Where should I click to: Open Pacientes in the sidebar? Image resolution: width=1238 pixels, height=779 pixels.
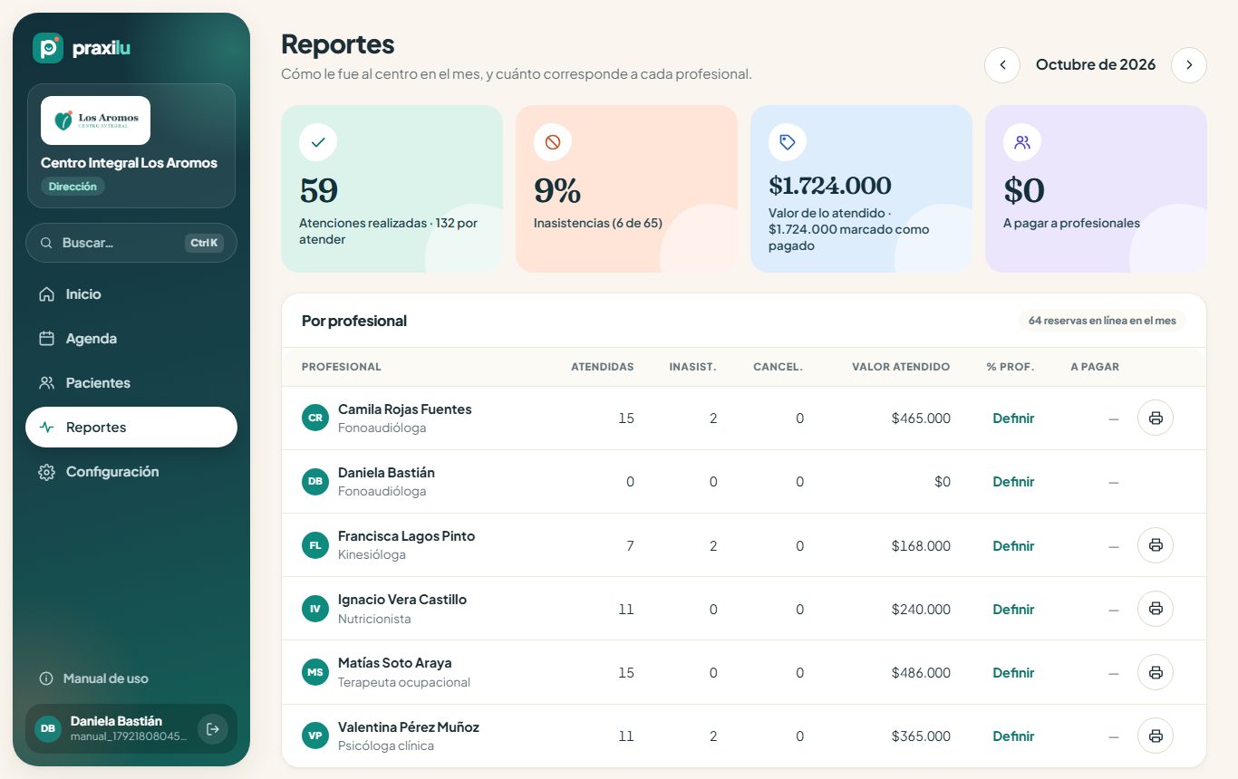[131, 383]
